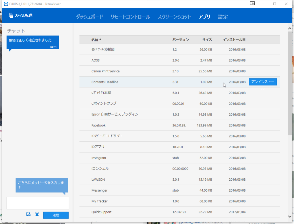Click QuickSupport install date 2017/01/04
The width and height of the screenshot is (294, 224).
237,212
